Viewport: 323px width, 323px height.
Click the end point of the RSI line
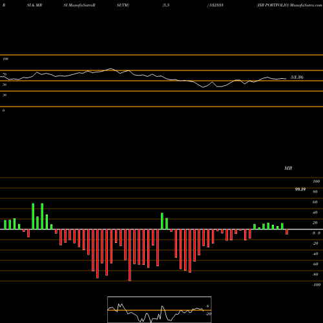(286, 79)
